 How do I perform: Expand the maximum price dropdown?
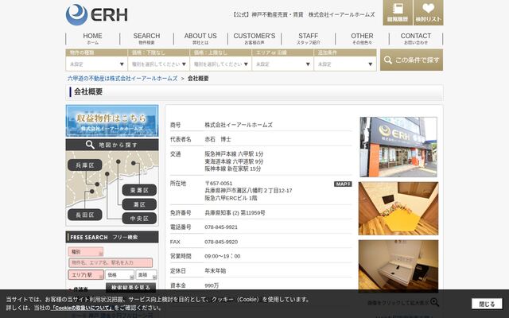(221, 64)
